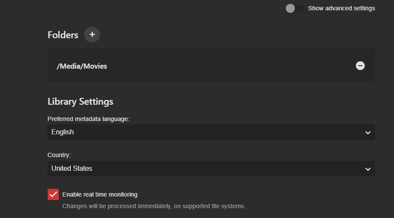
Task: Open the Country dropdown
Action: tap(211, 169)
